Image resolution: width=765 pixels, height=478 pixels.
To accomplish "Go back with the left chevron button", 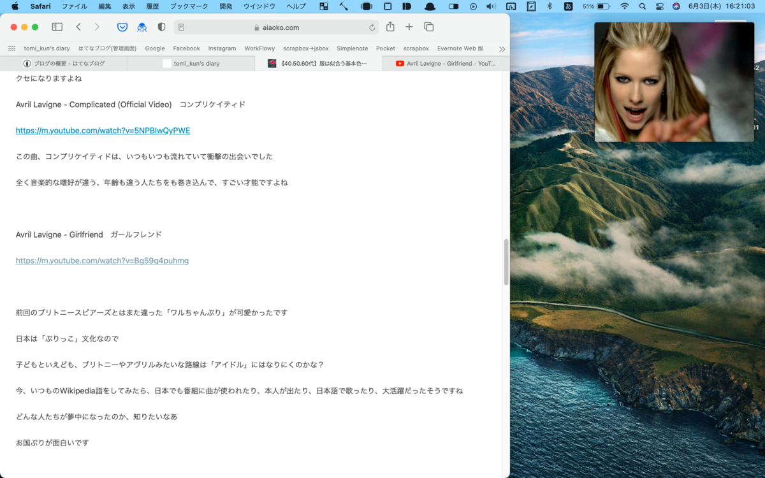I will [78, 27].
